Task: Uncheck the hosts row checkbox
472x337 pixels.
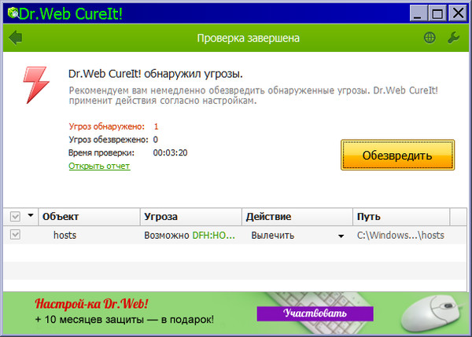Action: (x=15, y=235)
